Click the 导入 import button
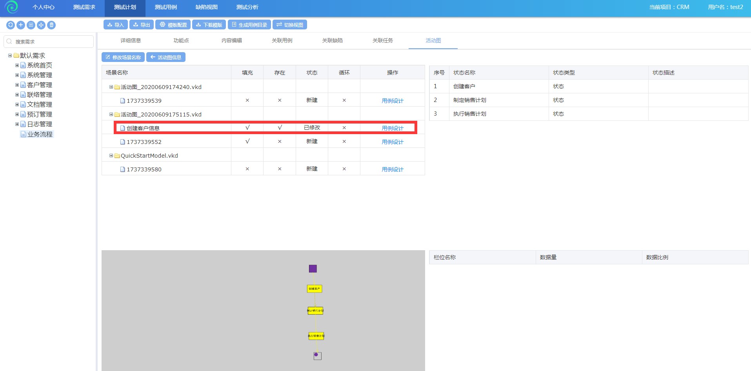 115,25
